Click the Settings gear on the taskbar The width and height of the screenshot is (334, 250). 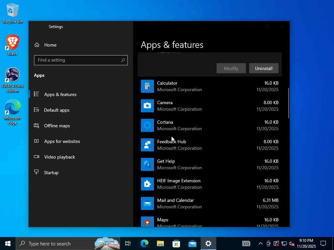point(208,243)
